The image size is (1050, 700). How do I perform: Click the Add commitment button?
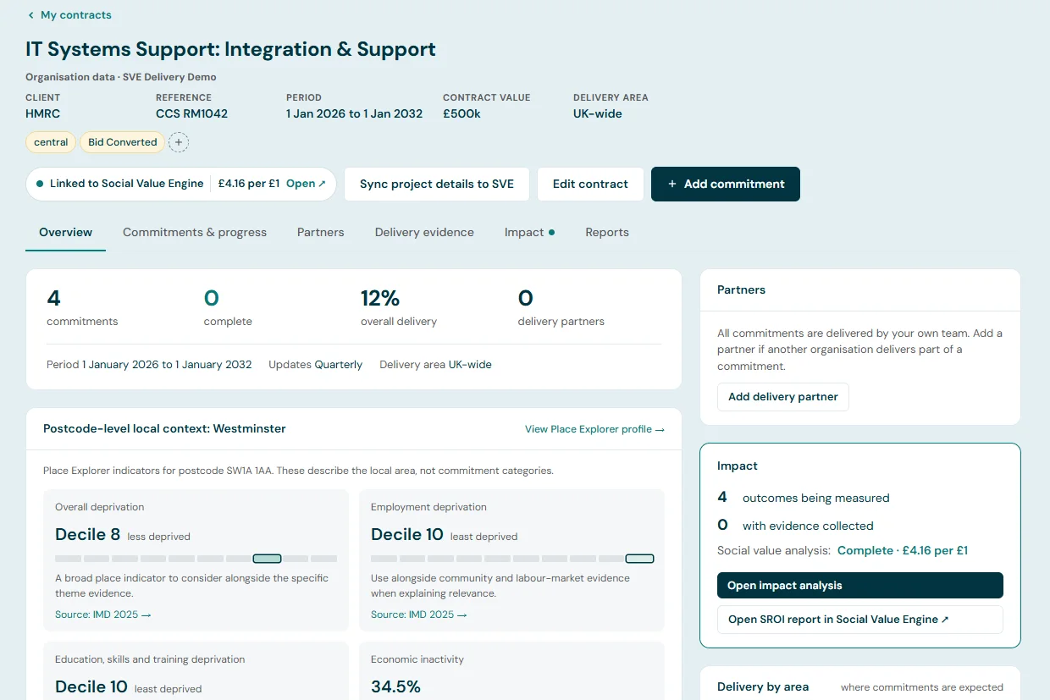coord(726,184)
